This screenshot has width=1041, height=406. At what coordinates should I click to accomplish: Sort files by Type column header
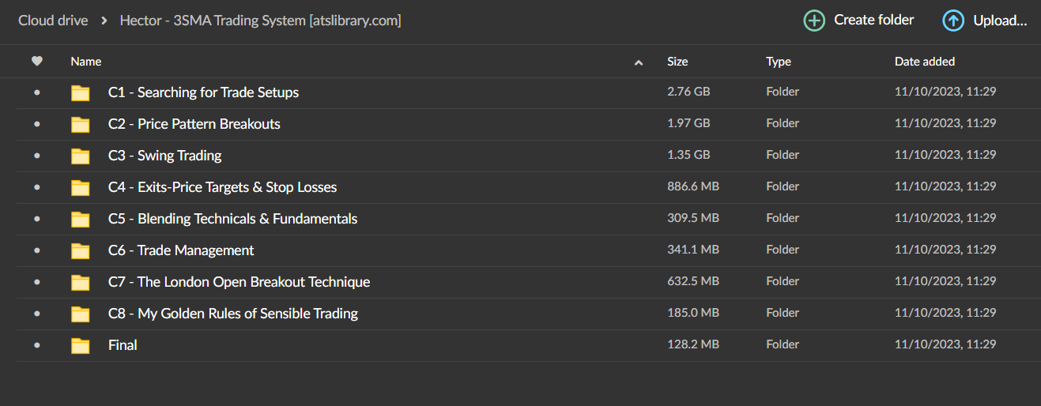tap(778, 62)
